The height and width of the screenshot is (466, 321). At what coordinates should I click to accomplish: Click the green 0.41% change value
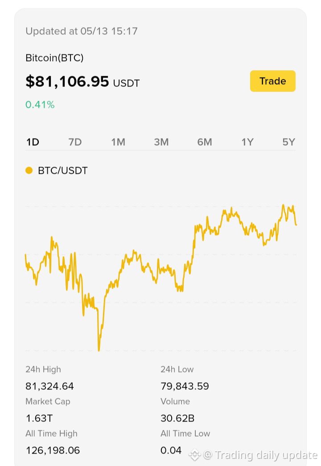[40, 105]
